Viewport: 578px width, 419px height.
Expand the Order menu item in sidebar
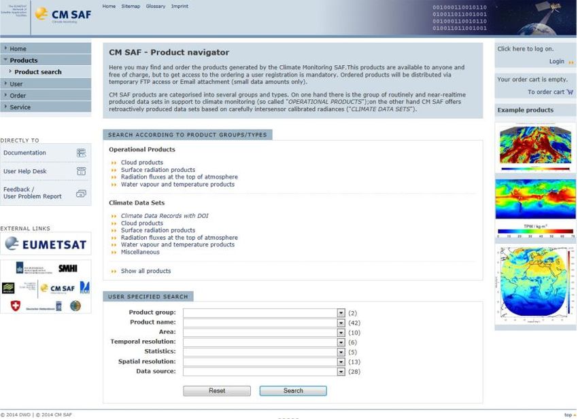click(46, 95)
